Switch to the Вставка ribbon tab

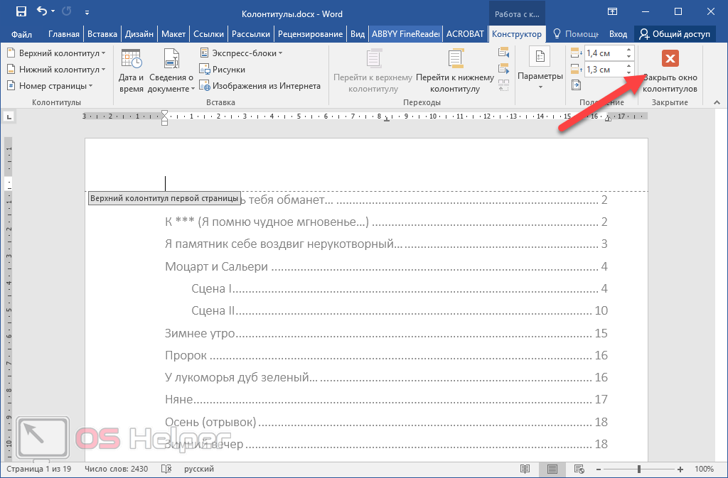pyautogui.click(x=102, y=34)
